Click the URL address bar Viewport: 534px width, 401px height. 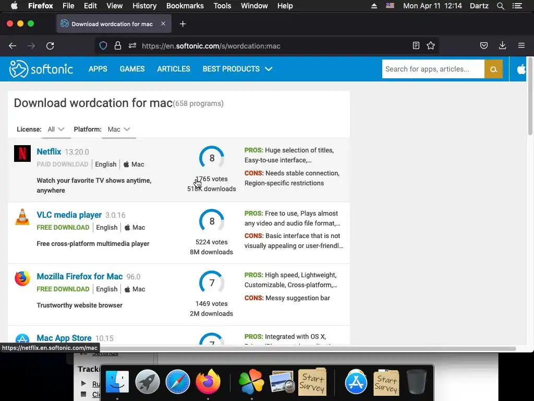(267, 46)
